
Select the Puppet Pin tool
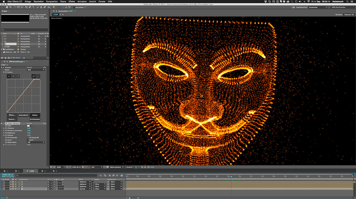point(54,7)
